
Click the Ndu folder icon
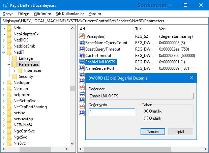pos(9,28)
